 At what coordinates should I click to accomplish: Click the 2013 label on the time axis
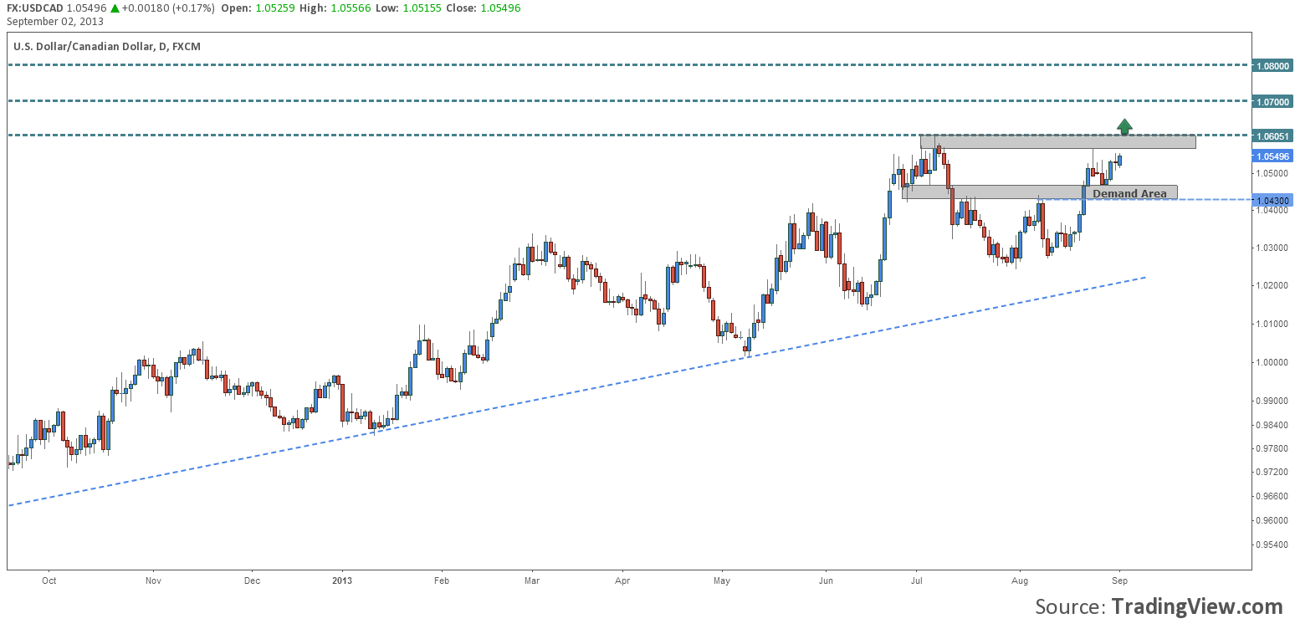[341, 580]
